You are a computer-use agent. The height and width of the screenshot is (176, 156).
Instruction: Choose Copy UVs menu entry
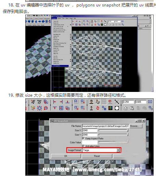coord(56,21)
